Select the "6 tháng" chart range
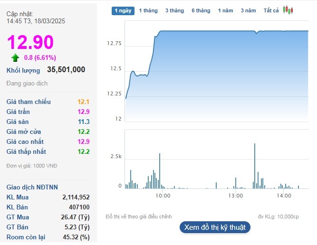The image size is (317, 245). pos(201,10)
